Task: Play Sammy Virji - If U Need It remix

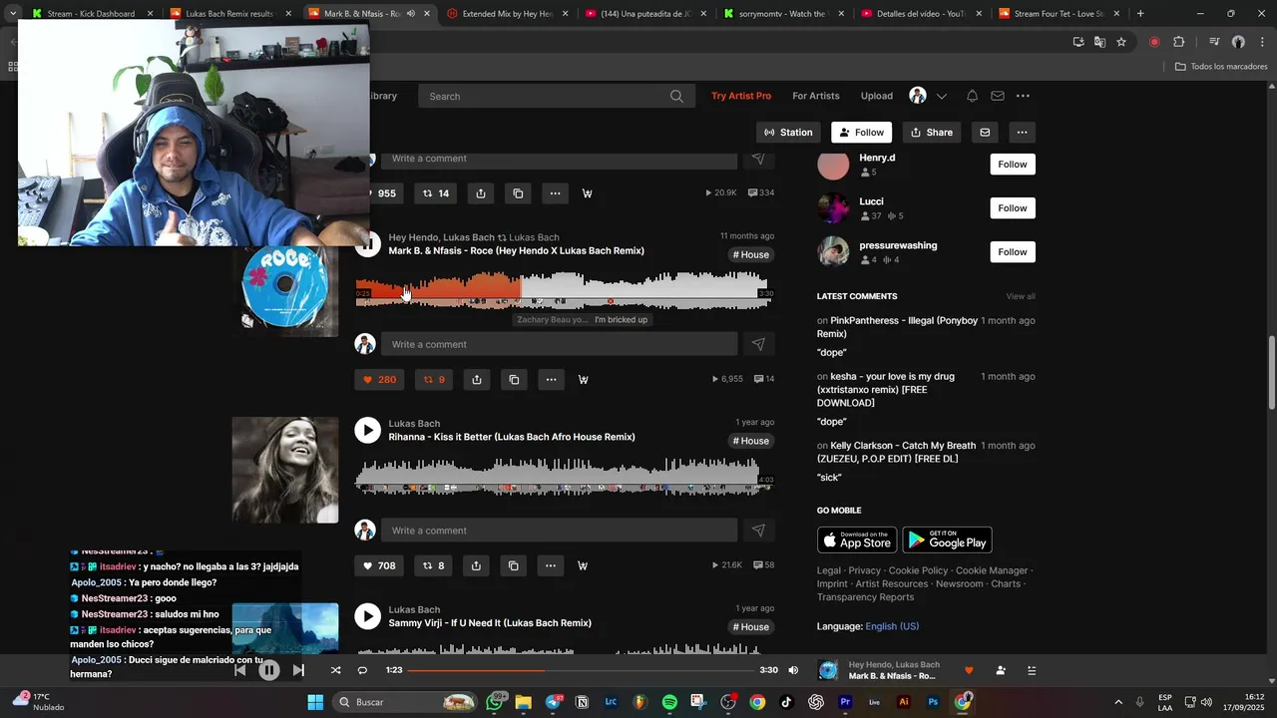Action: click(368, 616)
